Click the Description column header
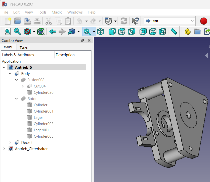Screen dimensions: 210x182 pyautogui.click(x=65, y=55)
